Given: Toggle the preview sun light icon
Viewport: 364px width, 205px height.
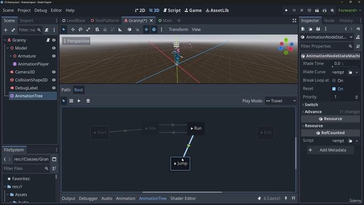Looking at the screenshot, I should coord(146,30).
